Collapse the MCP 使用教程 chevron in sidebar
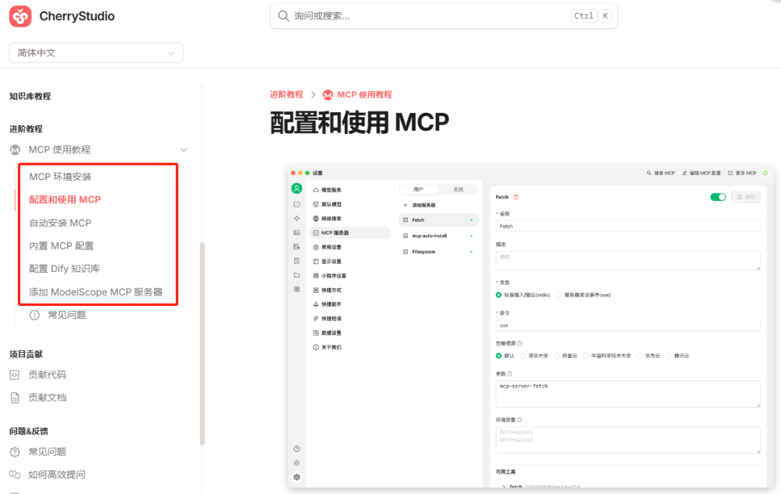This screenshot has width=781, height=494. tap(183, 150)
